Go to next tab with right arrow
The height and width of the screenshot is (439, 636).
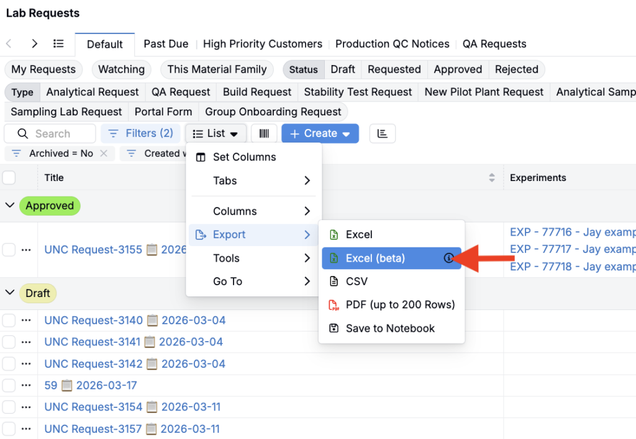tap(35, 44)
